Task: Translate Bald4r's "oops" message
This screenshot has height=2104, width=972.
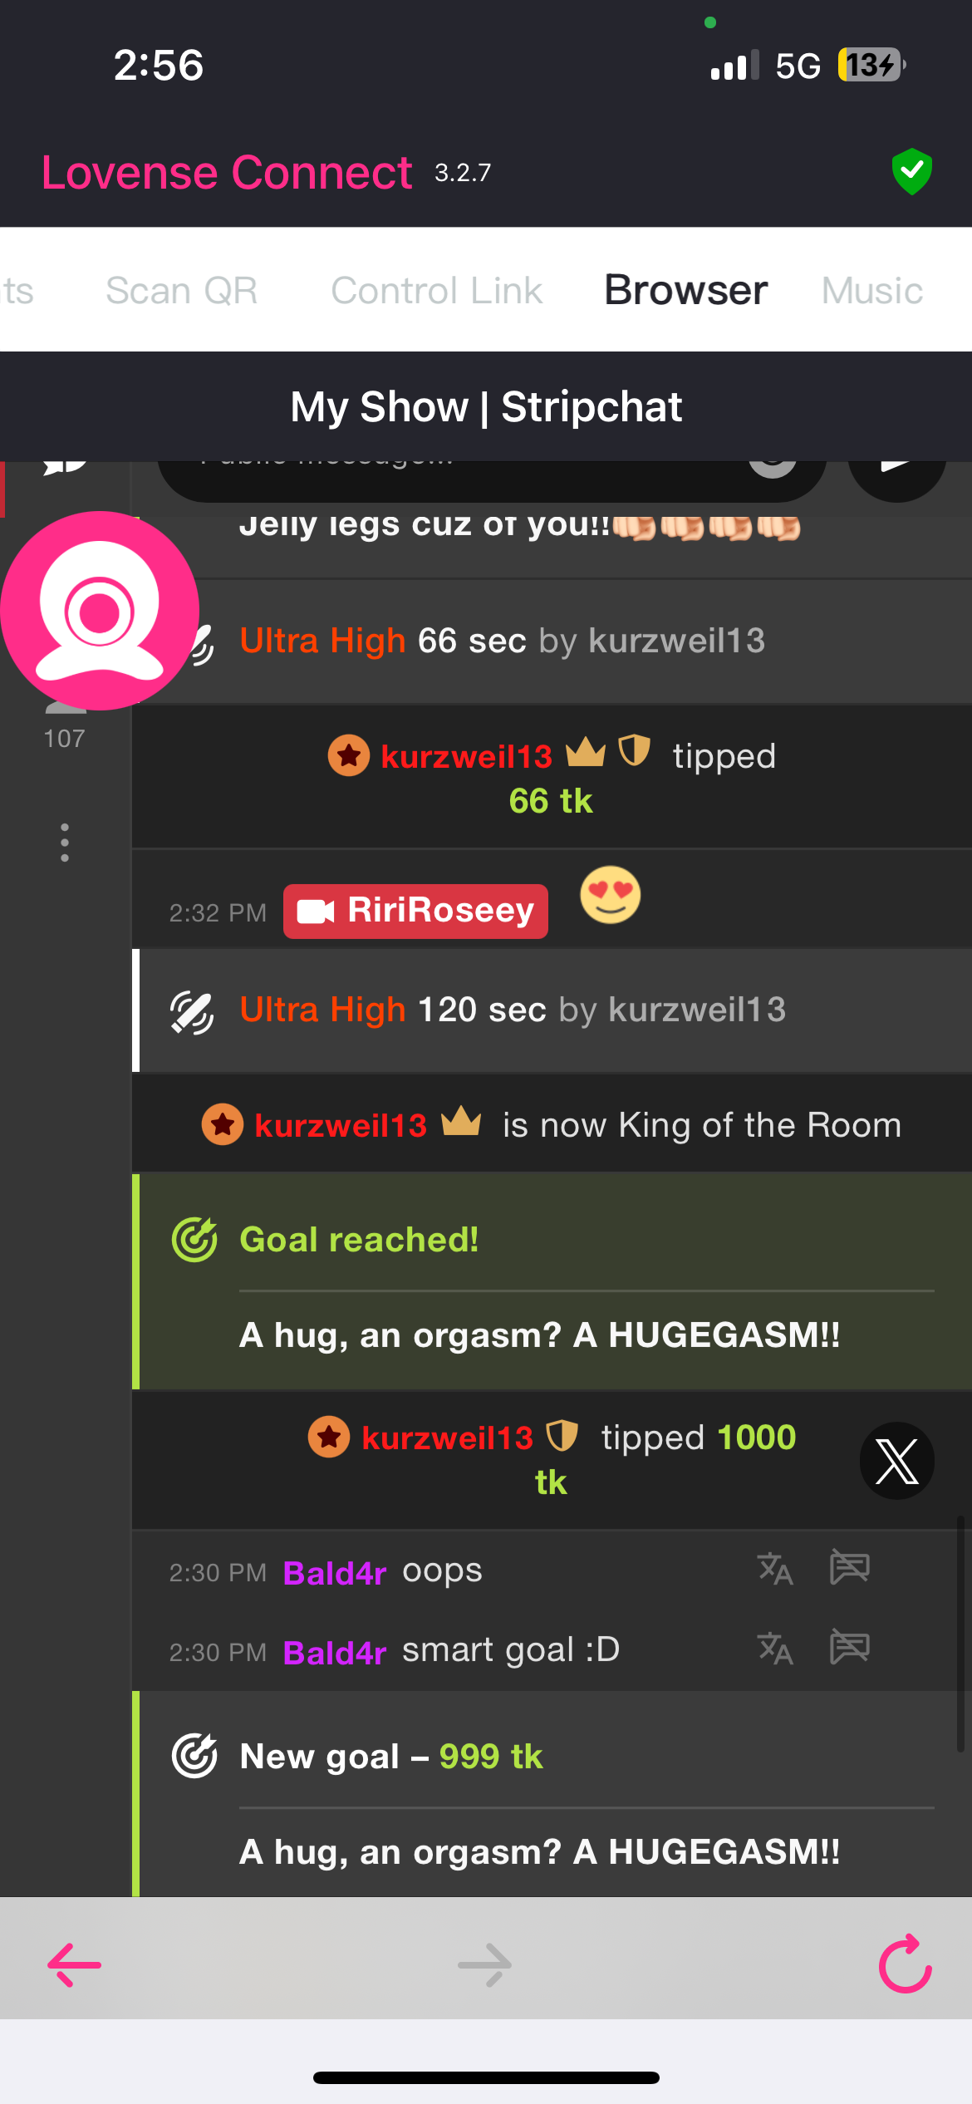Action: click(775, 1569)
